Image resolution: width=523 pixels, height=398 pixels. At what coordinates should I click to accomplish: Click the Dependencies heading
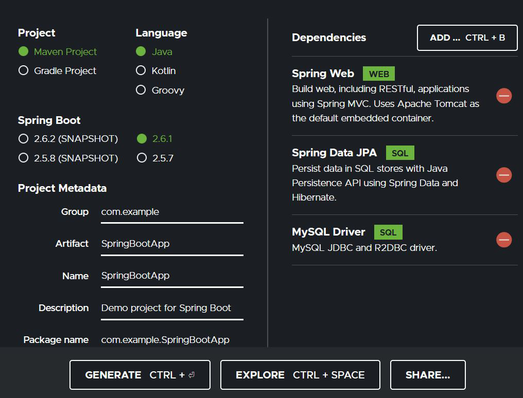click(329, 38)
